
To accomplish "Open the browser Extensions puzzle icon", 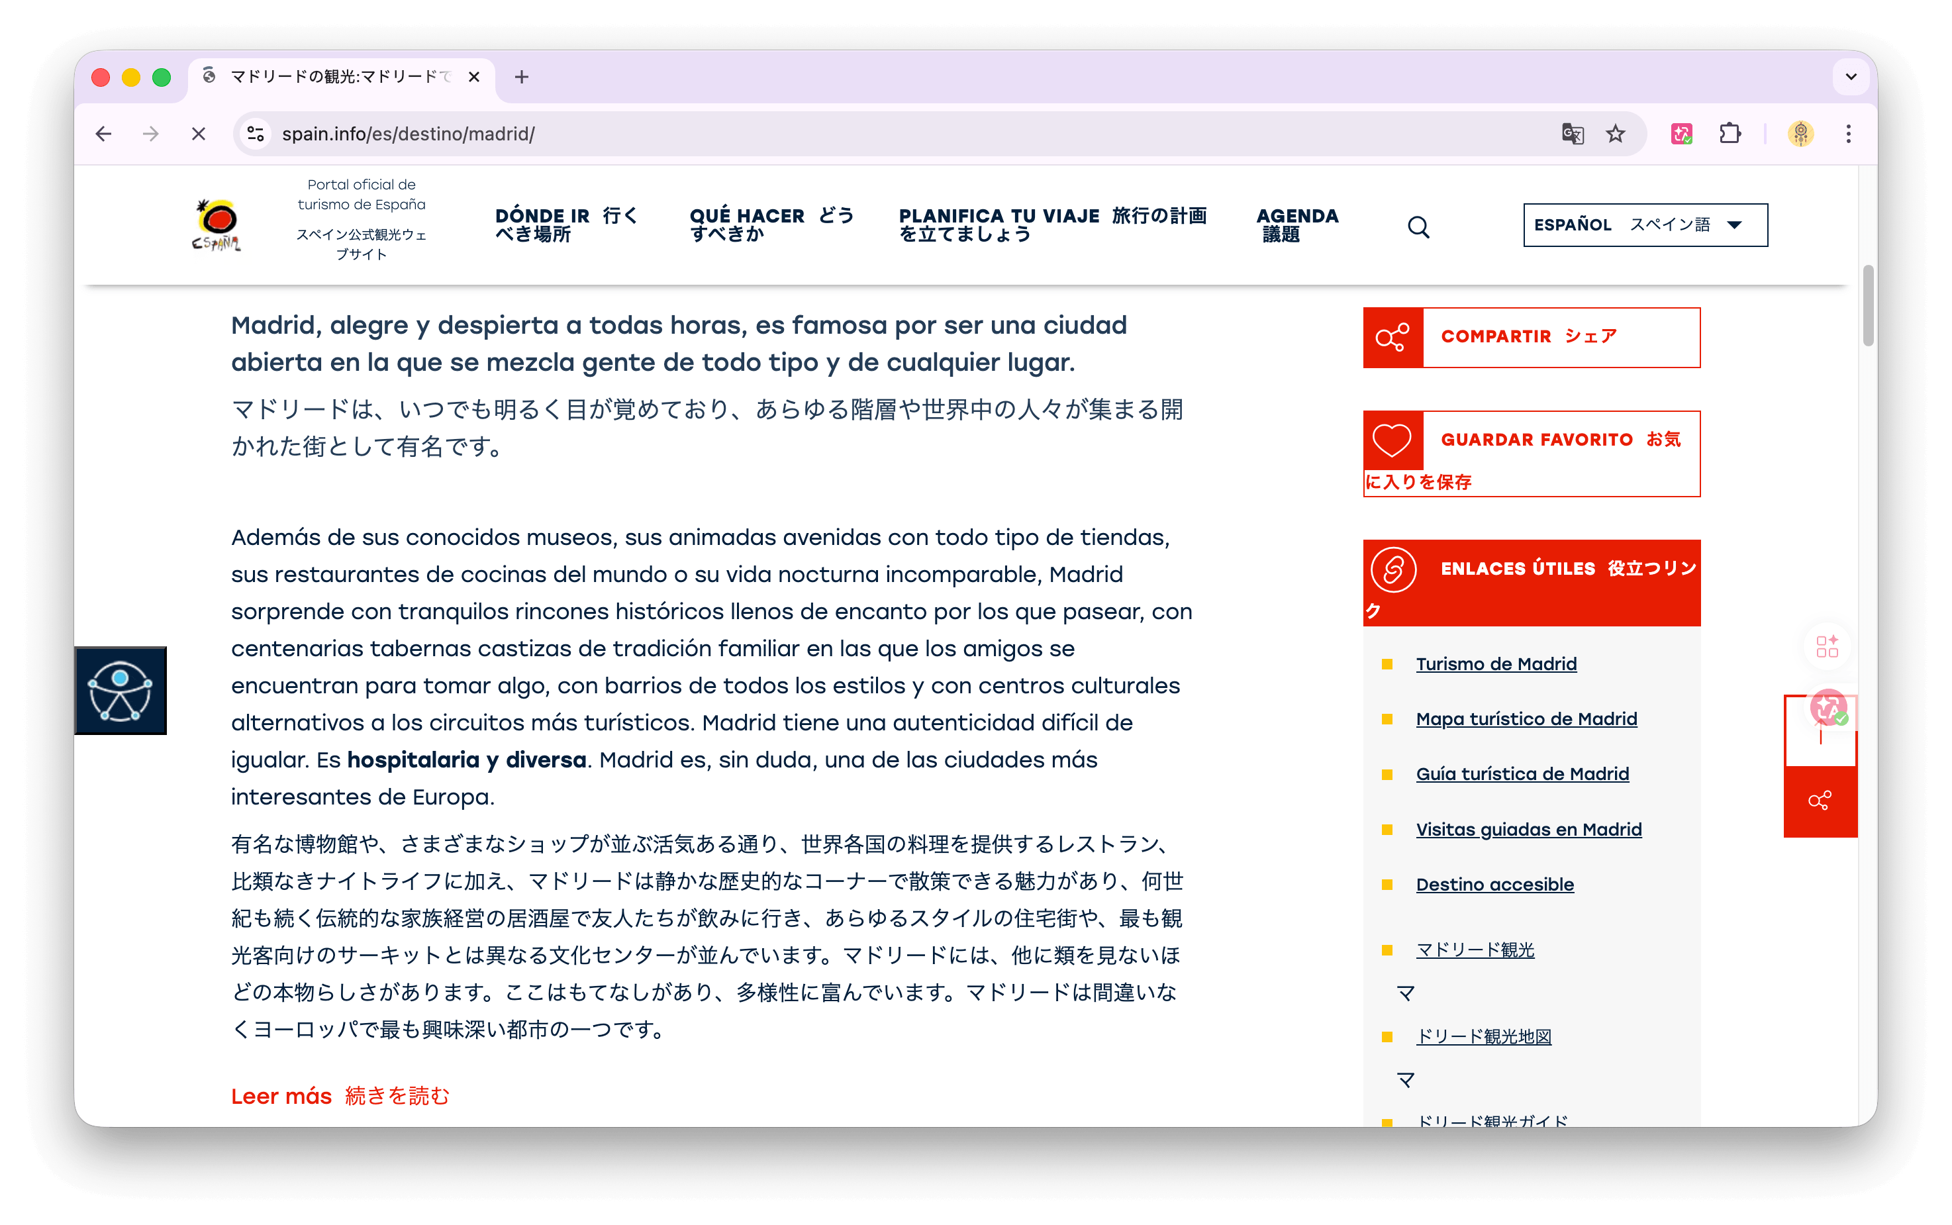I will (1730, 134).
